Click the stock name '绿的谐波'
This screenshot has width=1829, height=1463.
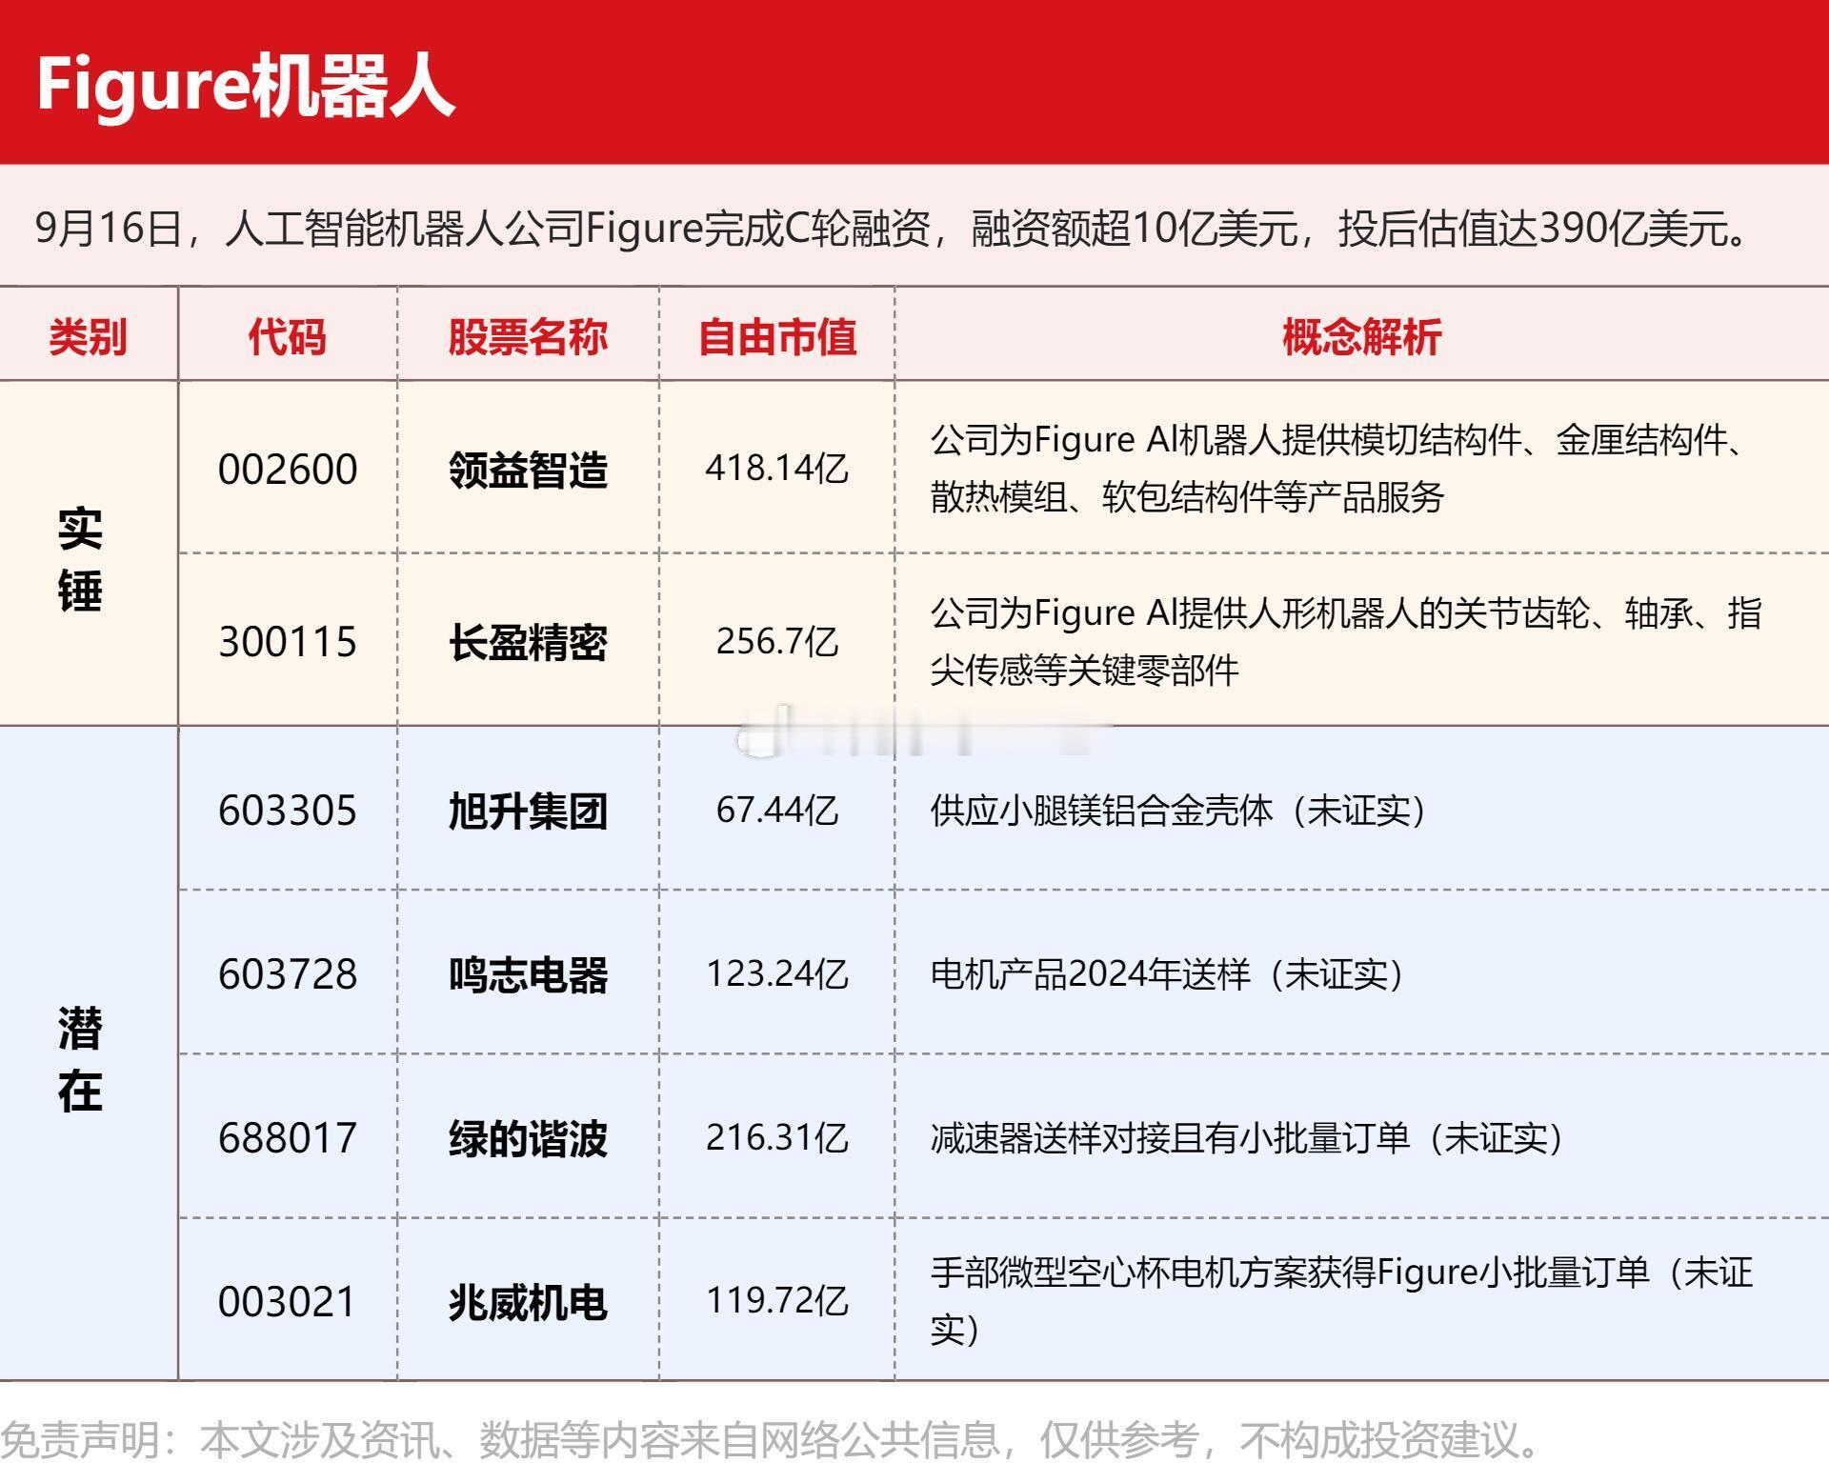click(528, 1138)
